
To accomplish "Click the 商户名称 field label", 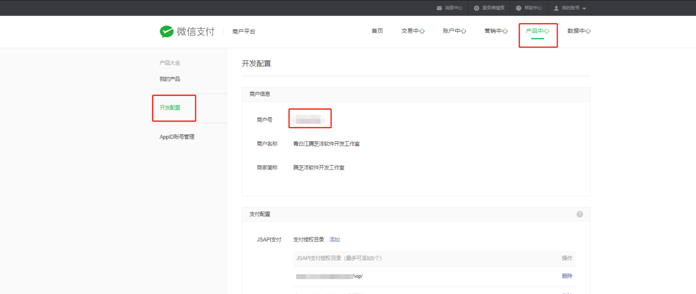I will (267, 143).
